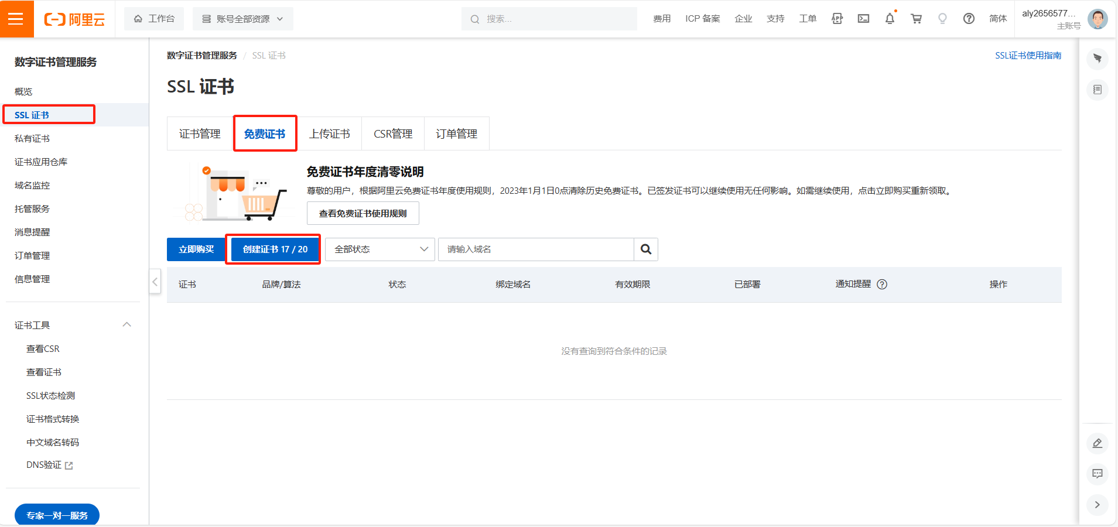
Task: Switch to 订单管理 tab
Action: pos(457,134)
